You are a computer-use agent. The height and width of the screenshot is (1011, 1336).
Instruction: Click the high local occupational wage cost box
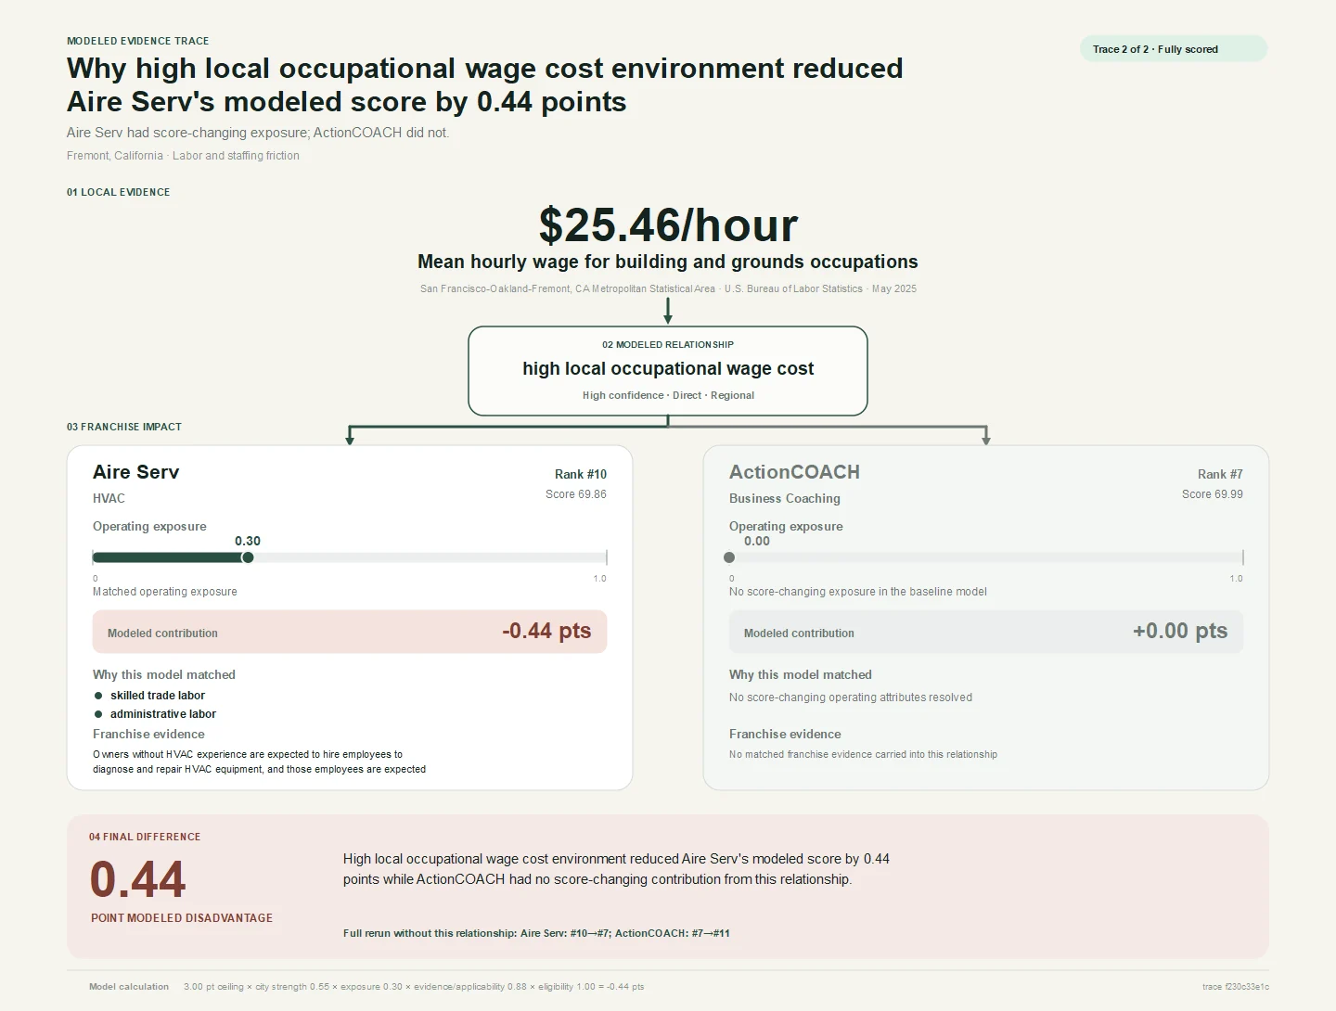[668, 371]
